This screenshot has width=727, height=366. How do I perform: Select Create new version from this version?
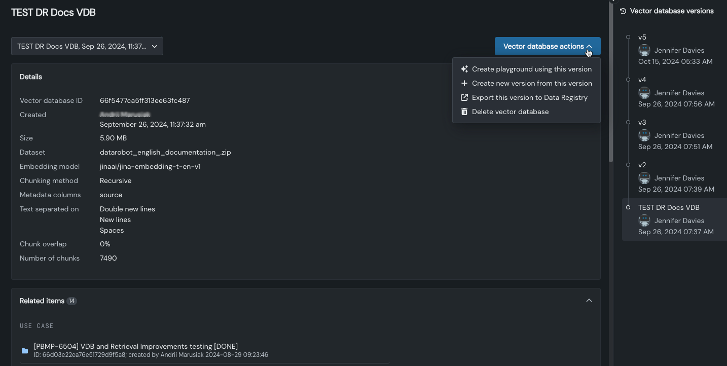click(x=531, y=83)
